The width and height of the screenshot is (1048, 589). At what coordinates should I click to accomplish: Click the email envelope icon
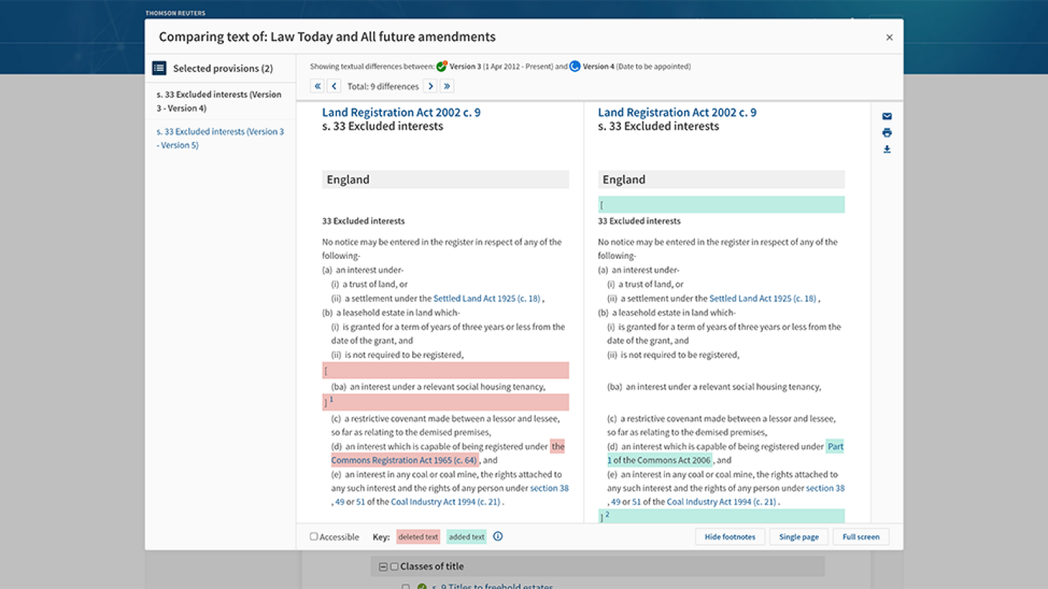click(x=886, y=117)
